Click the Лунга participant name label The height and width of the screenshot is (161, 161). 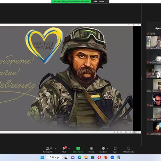152,34
